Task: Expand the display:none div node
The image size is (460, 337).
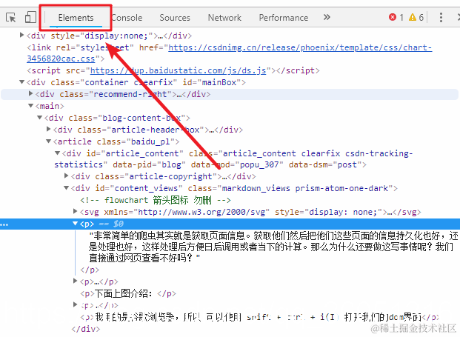Action: [x=21, y=36]
